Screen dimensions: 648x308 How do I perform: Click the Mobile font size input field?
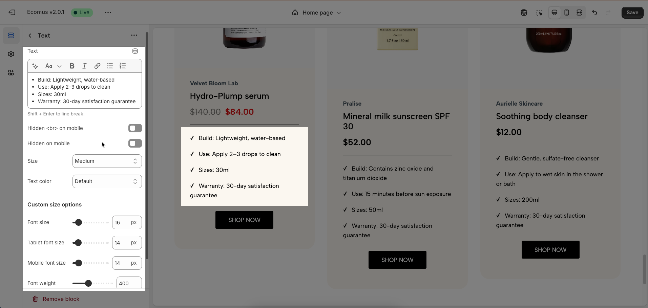click(127, 263)
